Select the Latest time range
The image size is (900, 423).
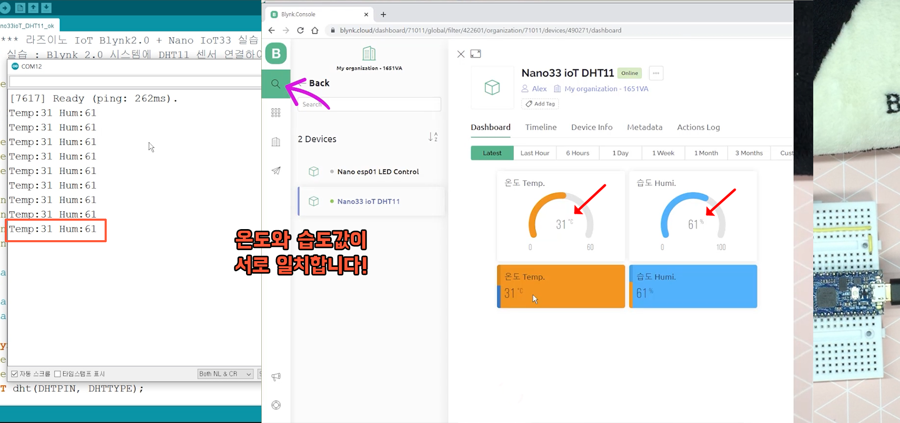[492, 153]
